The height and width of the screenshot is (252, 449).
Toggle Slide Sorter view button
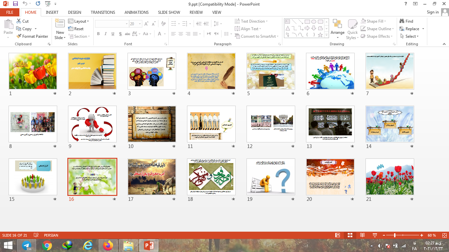coord(350,235)
